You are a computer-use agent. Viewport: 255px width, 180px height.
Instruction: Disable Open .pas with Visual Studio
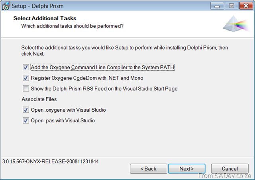(26, 121)
